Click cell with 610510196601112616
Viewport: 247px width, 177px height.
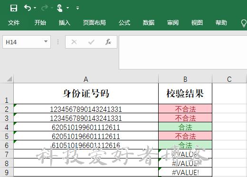[x=86, y=145]
